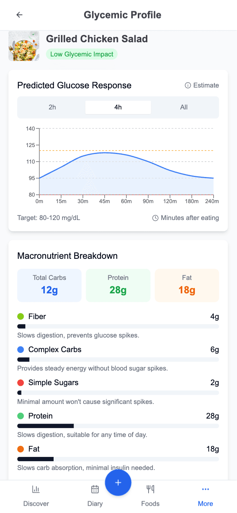Go back using the arrow at the top
The height and width of the screenshot is (513, 237).
click(x=19, y=15)
